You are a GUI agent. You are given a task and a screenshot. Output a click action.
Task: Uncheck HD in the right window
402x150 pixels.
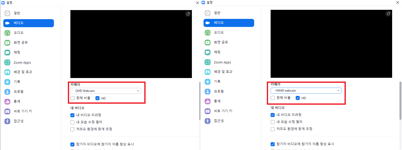point(298,98)
